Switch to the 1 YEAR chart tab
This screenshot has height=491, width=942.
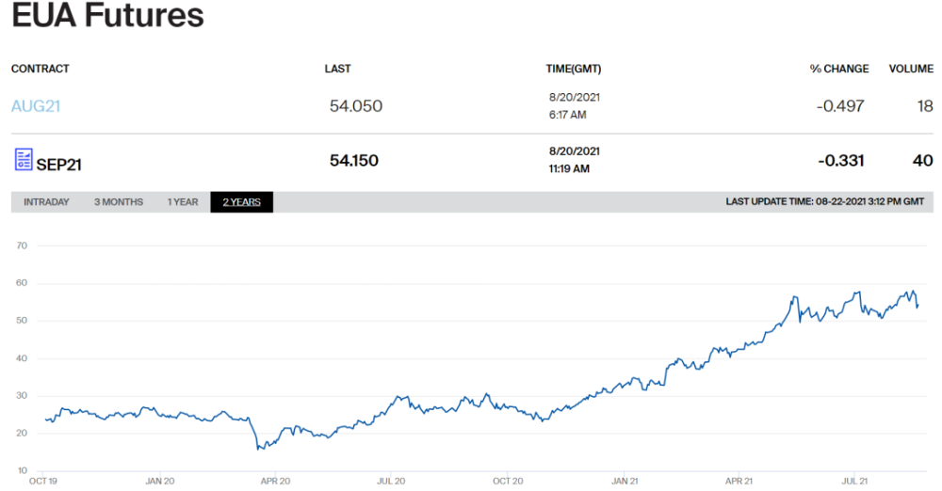tap(183, 202)
